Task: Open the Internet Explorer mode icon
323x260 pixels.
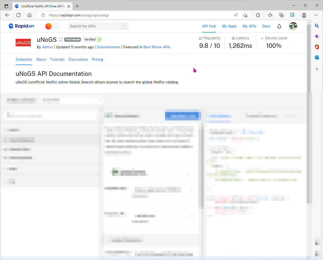Action: (x=292, y=15)
